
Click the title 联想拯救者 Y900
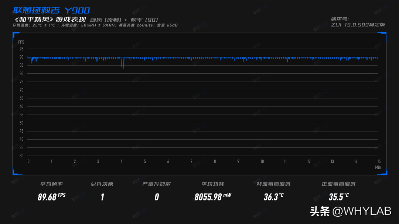tap(51, 10)
